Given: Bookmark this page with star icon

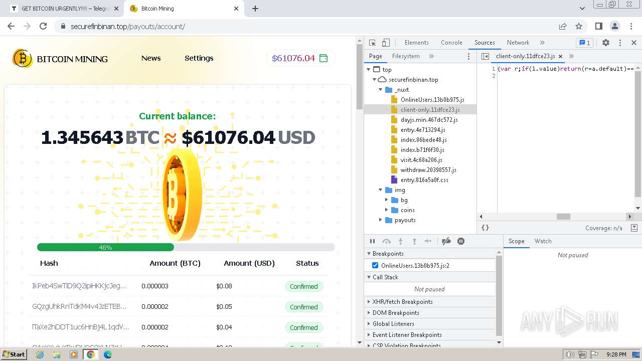Looking at the screenshot, I should click(x=579, y=26).
